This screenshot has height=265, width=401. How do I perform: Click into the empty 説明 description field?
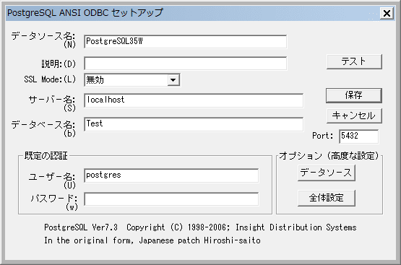point(185,64)
